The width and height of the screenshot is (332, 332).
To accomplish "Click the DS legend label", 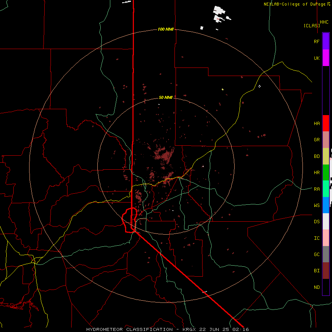I will [317, 221].
